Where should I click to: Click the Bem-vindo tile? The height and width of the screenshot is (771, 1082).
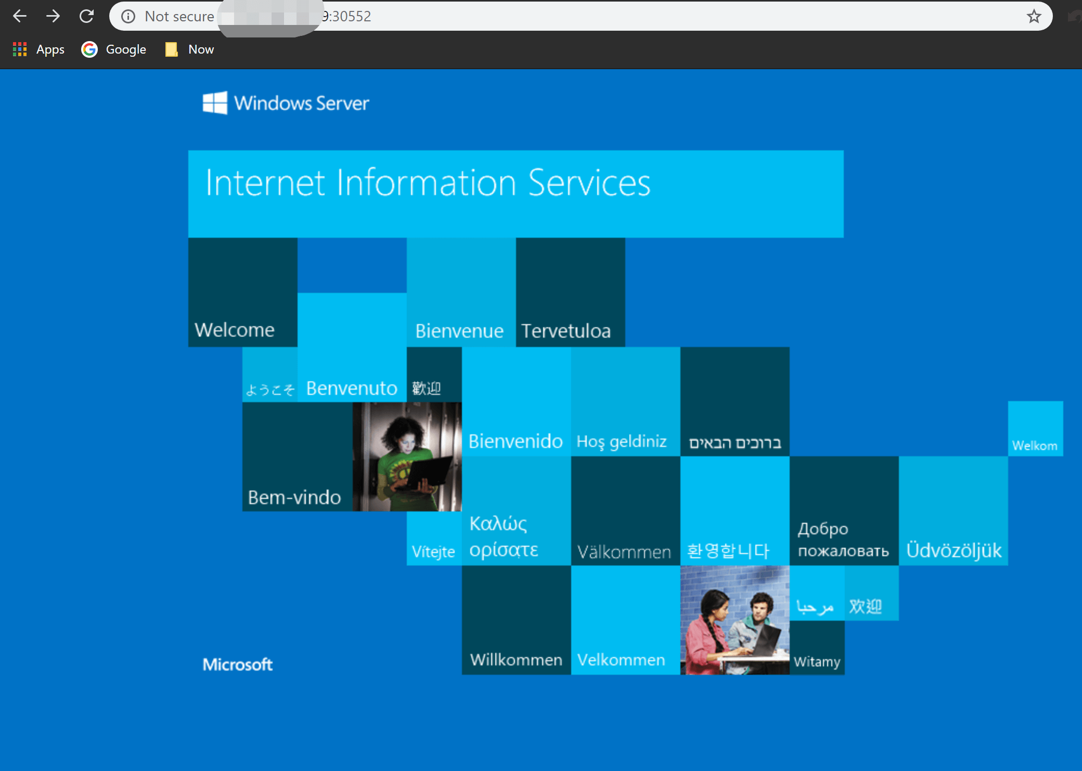[x=298, y=457]
